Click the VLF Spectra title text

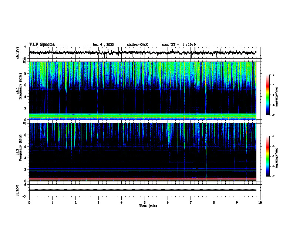42,45
